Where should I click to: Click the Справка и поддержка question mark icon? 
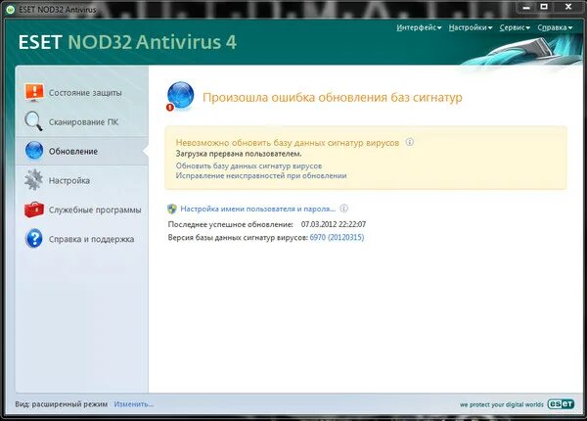tap(34, 239)
